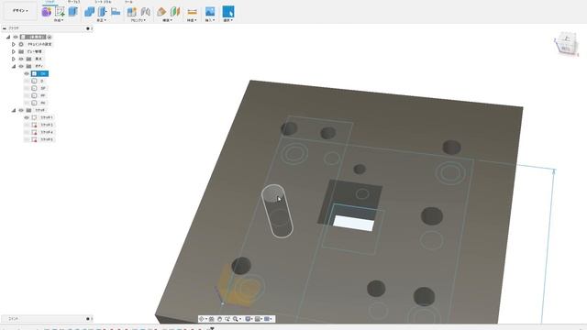This screenshot has width=587, height=330.
Task: Switch to the シートメタル tab
Action: (103, 2)
